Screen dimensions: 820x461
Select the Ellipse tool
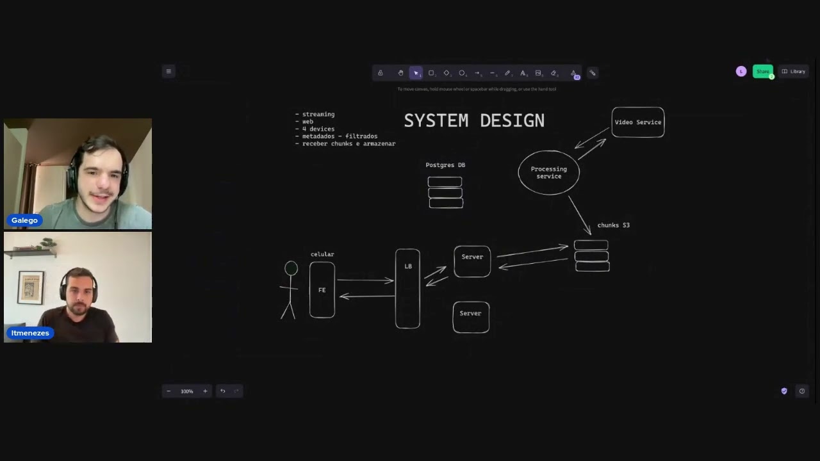pyautogui.click(x=462, y=73)
